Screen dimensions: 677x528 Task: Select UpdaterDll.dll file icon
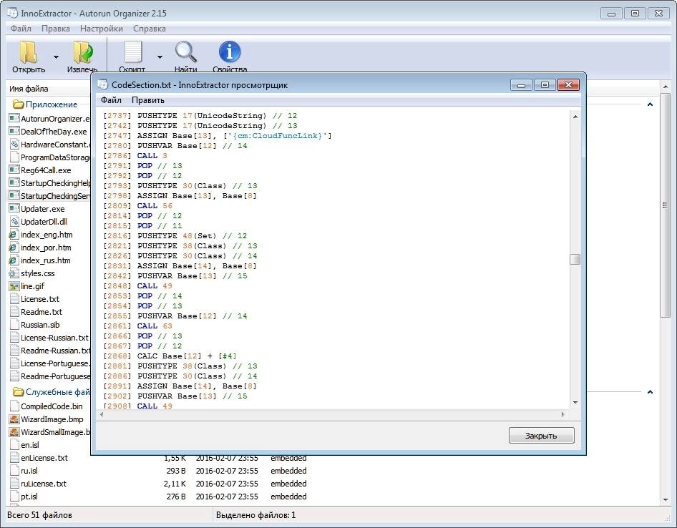point(14,222)
